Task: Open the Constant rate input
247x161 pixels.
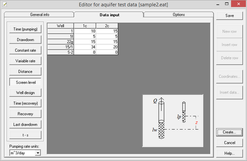Action: [25, 50]
